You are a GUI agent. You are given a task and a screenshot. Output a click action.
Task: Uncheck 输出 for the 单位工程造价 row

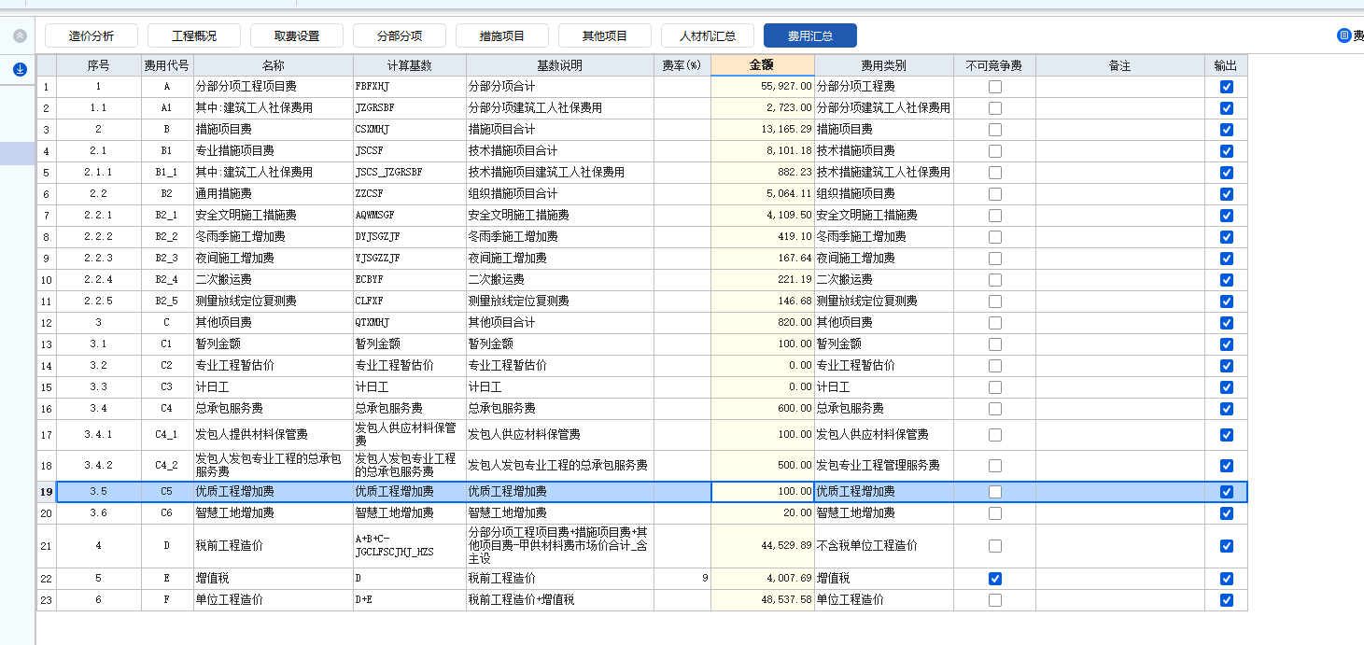coord(1226,599)
